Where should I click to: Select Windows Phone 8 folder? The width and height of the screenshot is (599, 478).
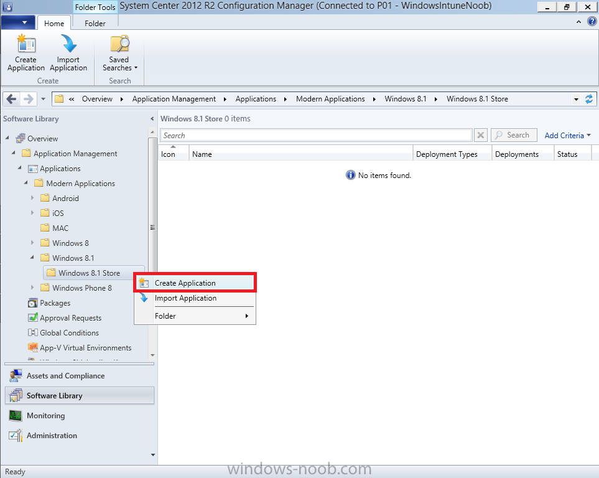[81, 288]
